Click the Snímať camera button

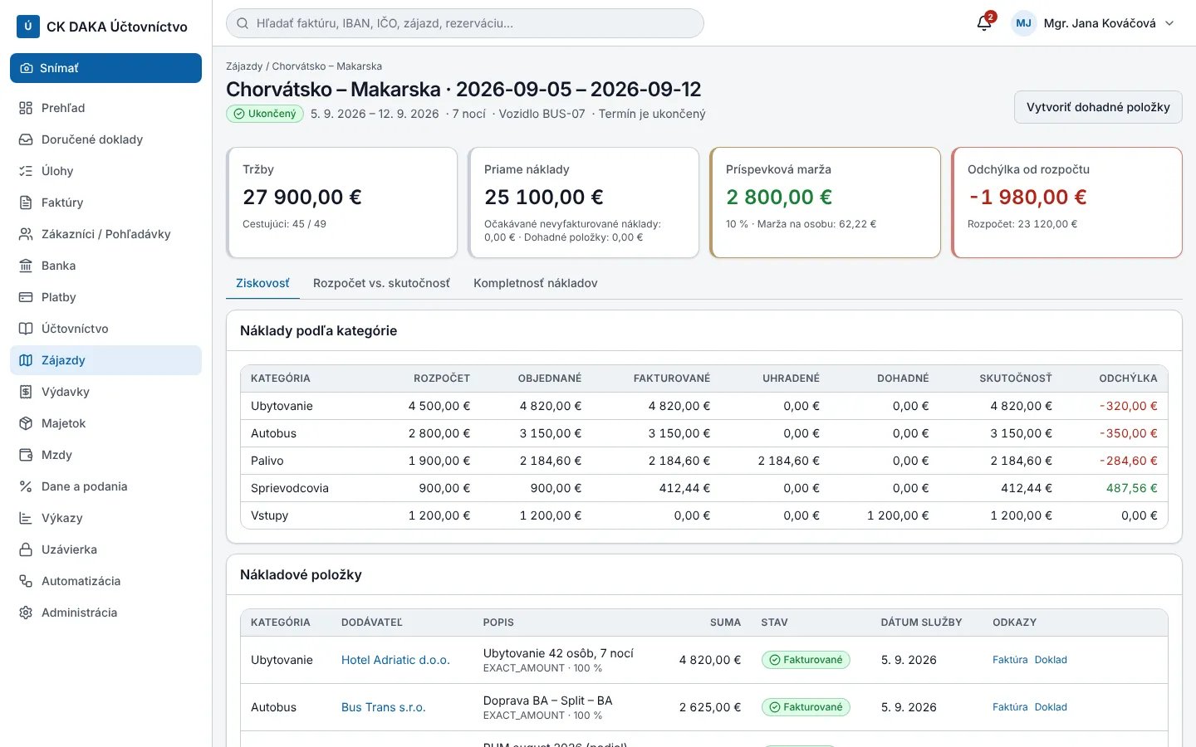105,68
